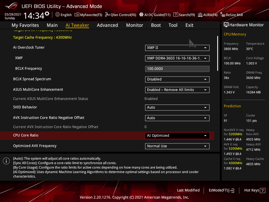Click the 14:34 clock display
The width and height of the screenshot is (269, 202).
34,16
